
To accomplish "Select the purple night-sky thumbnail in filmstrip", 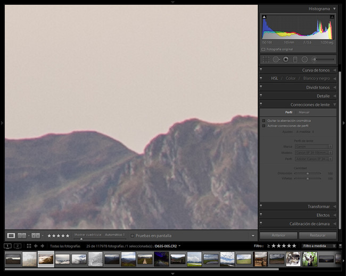I will pyautogui.click(x=161, y=259).
